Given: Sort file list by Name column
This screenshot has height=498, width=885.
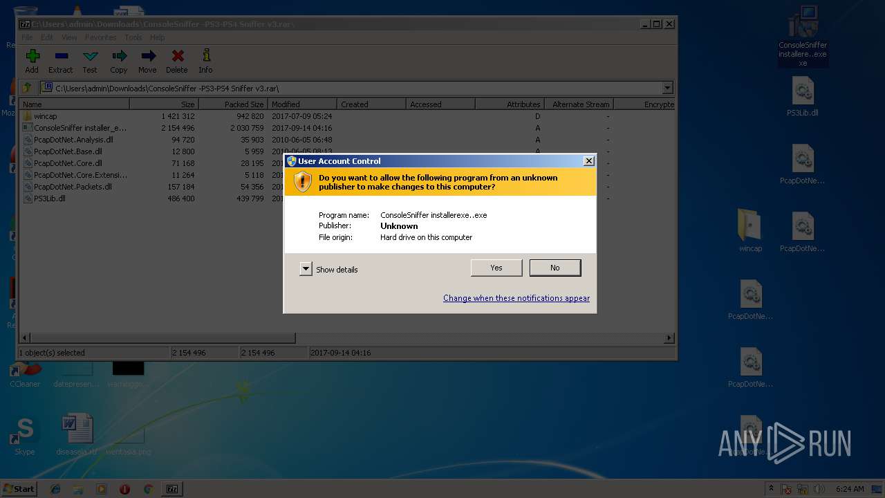Looking at the screenshot, I should click(x=75, y=104).
